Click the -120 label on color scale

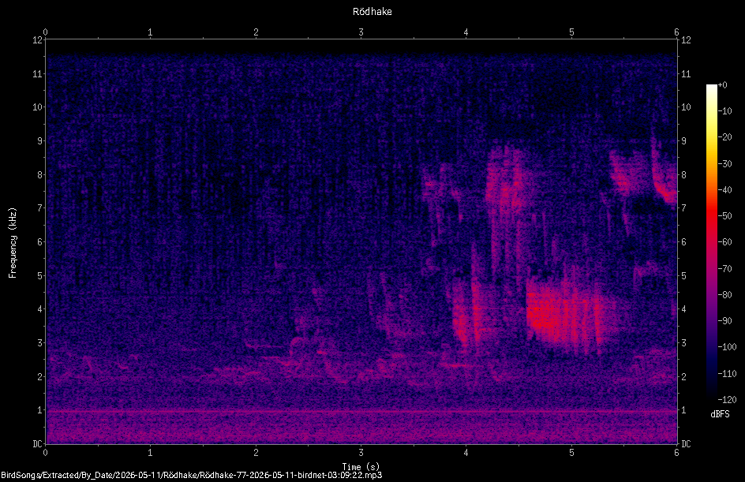[x=727, y=399]
